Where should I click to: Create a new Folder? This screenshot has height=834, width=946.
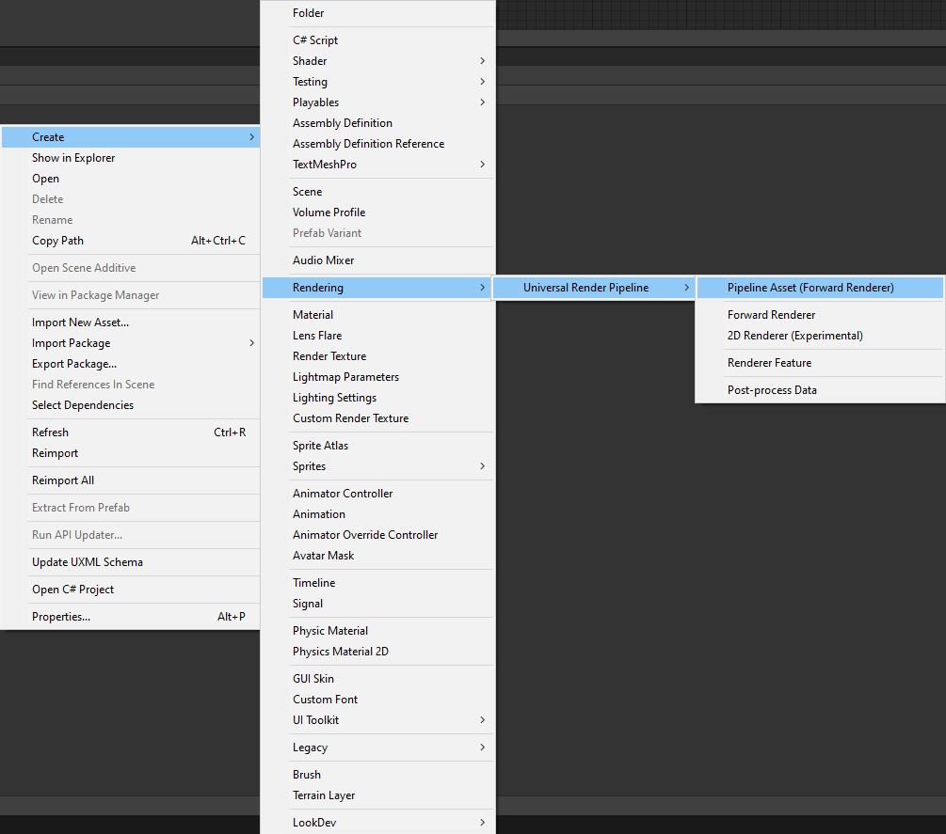309,13
